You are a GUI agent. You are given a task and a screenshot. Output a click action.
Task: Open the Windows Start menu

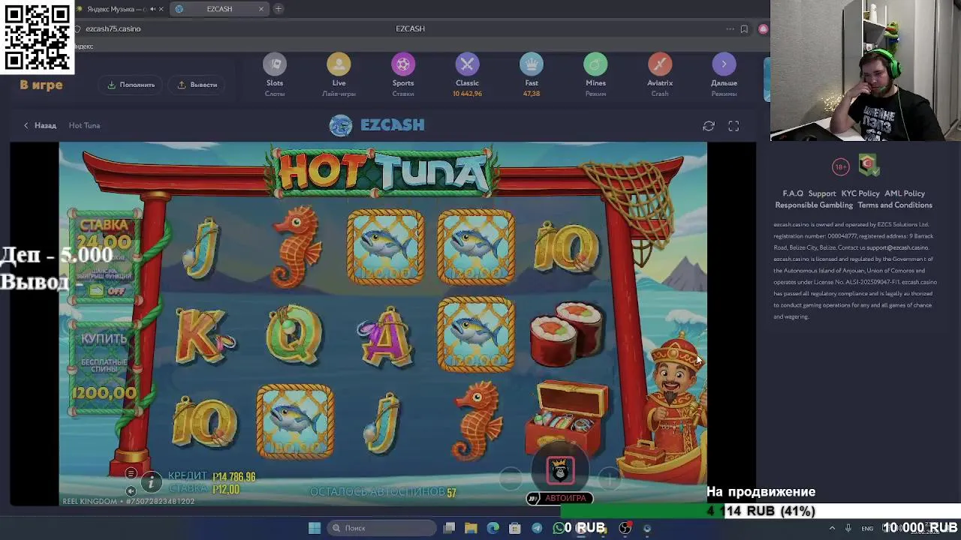coord(315,528)
